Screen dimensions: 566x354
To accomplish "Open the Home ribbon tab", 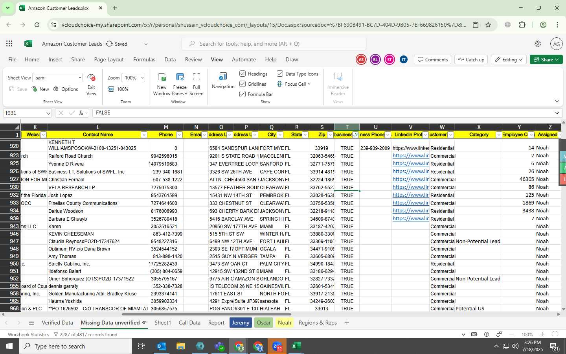I will click(32, 59).
